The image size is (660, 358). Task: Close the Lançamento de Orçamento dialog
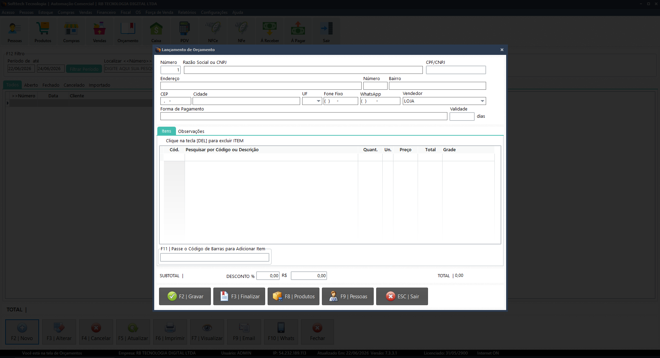(x=502, y=50)
